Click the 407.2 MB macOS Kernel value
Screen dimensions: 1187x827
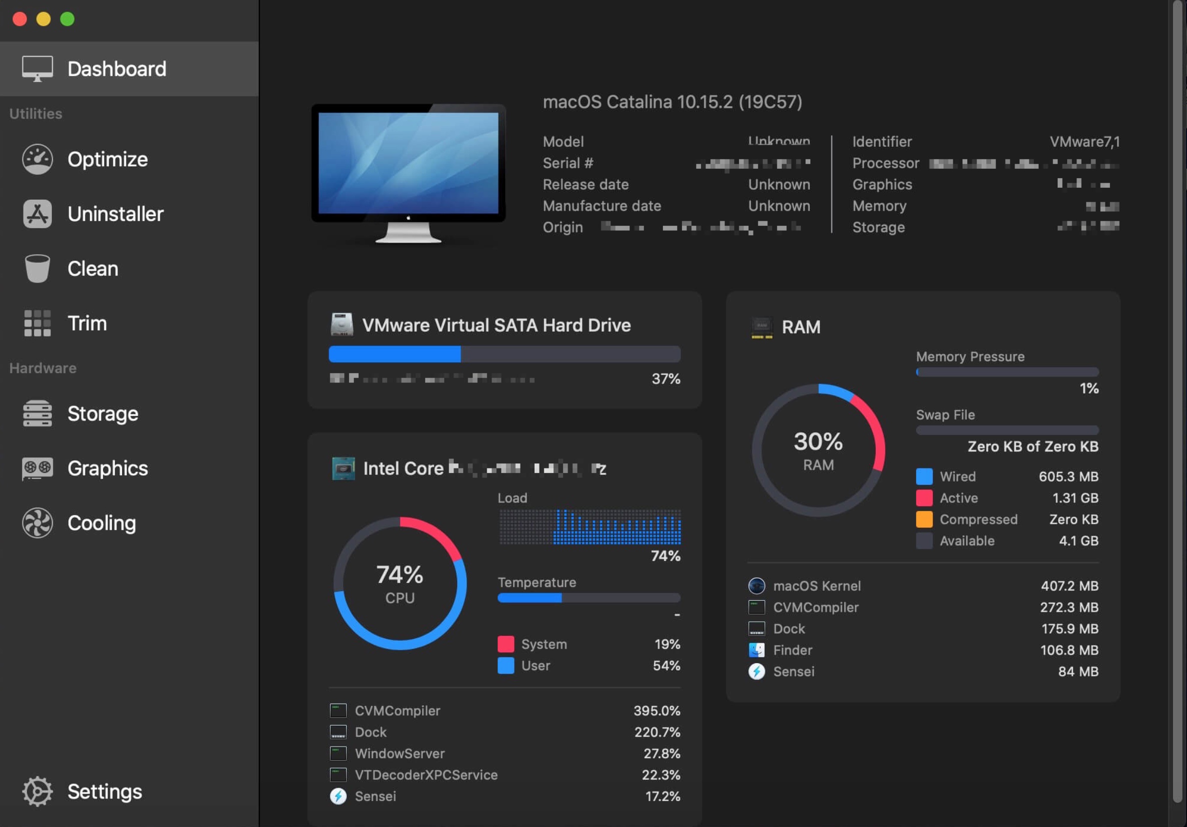click(1070, 586)
